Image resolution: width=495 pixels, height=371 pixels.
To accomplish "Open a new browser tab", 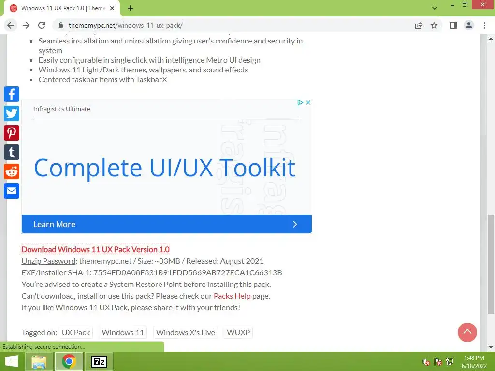I will click(x=131, y=9).
